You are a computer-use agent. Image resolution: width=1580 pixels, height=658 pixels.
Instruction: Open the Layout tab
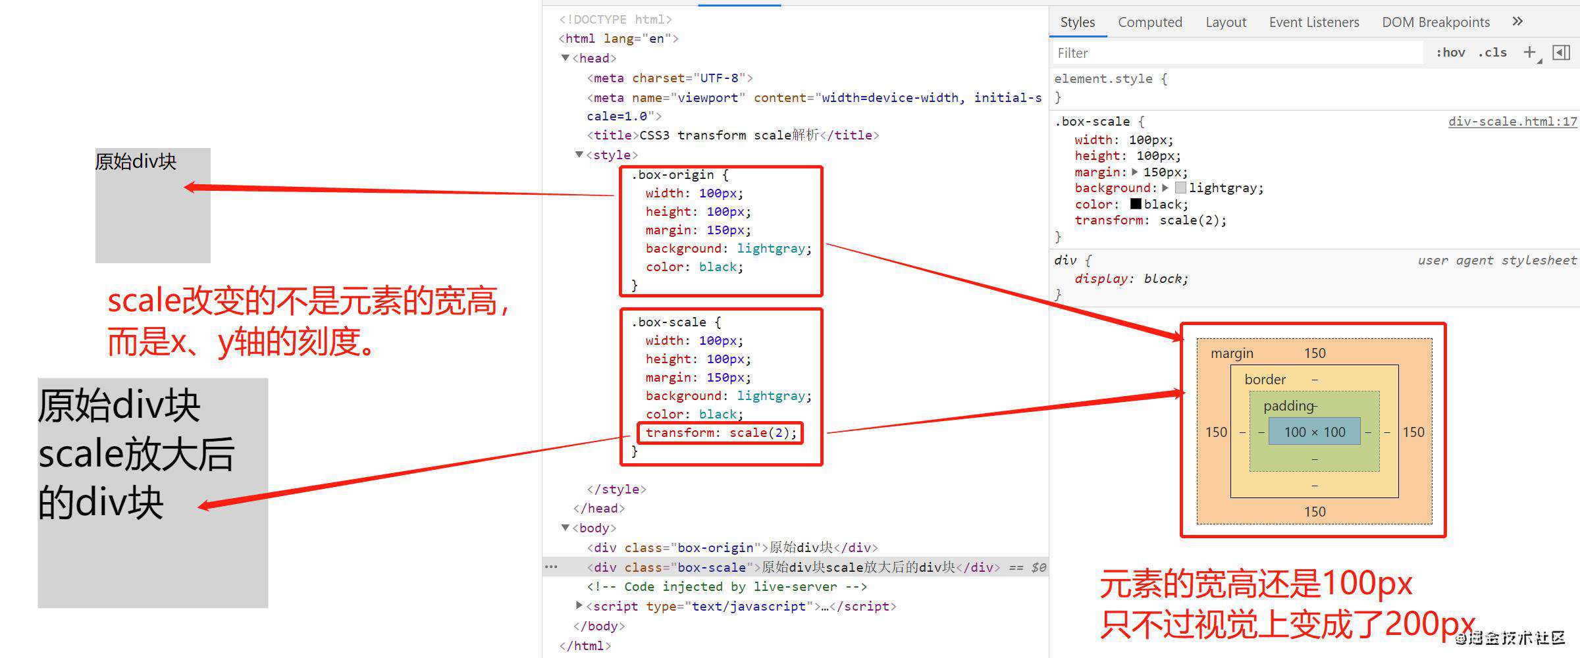click(1226, 22)
